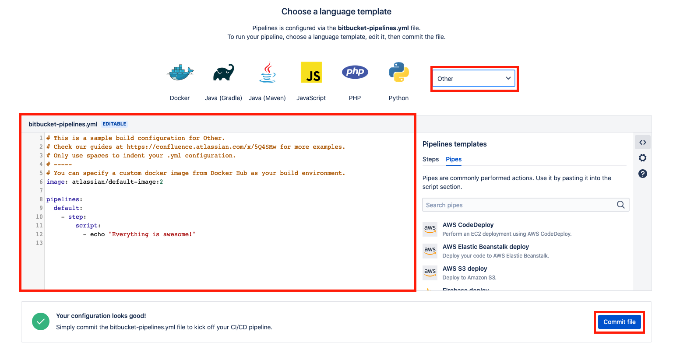
Task: Open the help question mark icon
Action: (x=643, y=174)
